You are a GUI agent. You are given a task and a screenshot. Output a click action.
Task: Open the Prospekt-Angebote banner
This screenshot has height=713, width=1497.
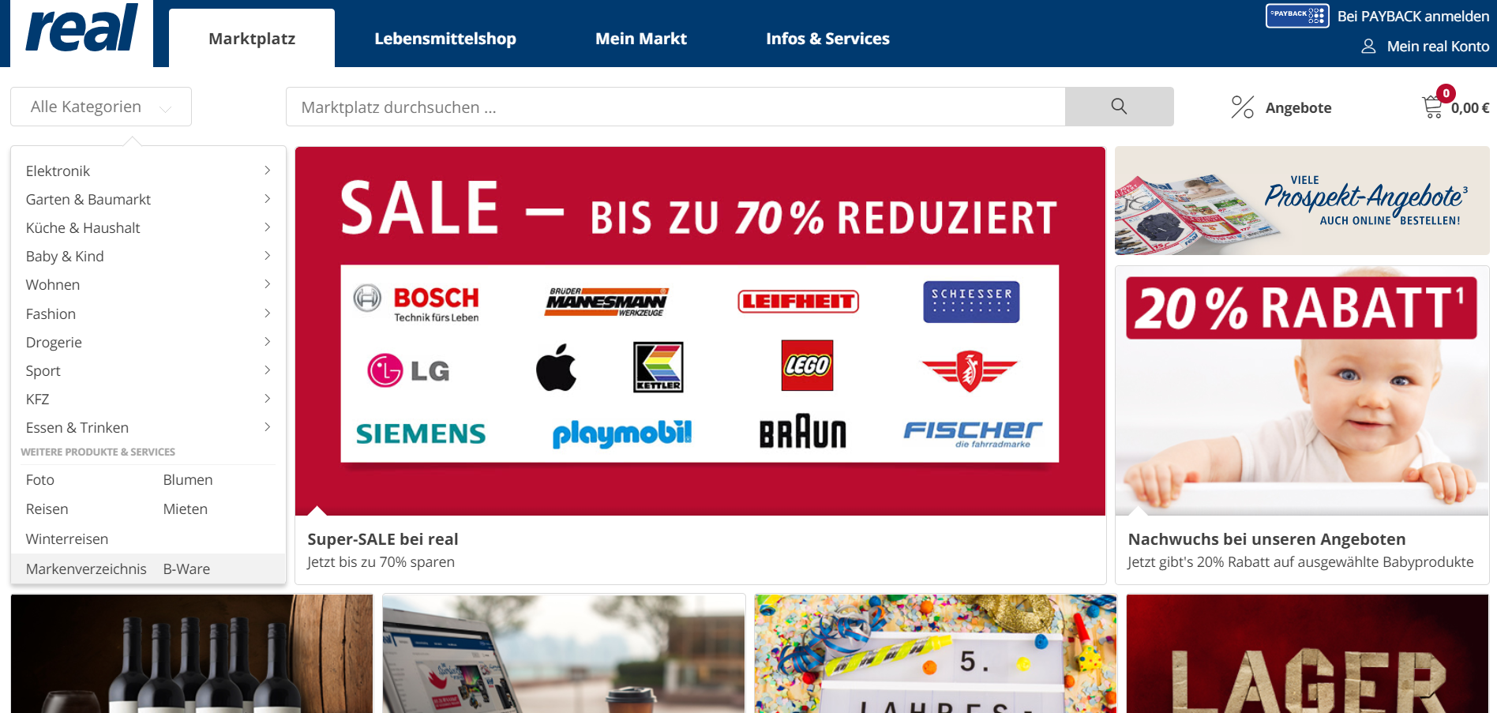coord(1302,201)
